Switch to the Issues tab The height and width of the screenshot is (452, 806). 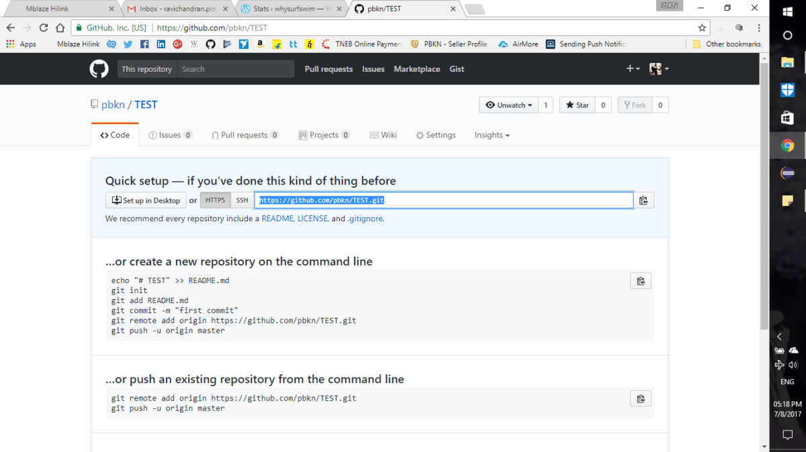(171, 135)
